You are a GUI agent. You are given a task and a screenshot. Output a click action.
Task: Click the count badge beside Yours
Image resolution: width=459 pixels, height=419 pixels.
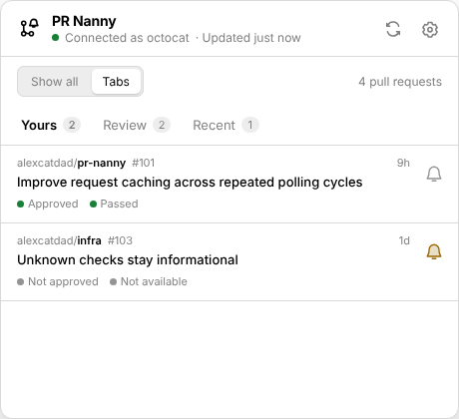[x=72, y=125]
